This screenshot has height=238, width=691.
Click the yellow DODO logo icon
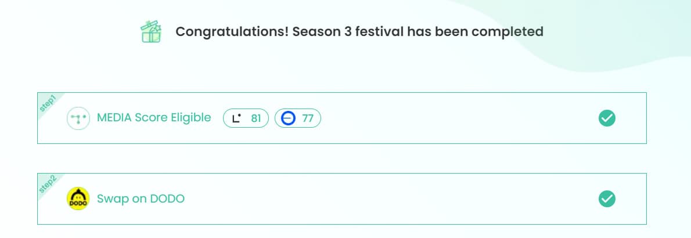(78, 199)
